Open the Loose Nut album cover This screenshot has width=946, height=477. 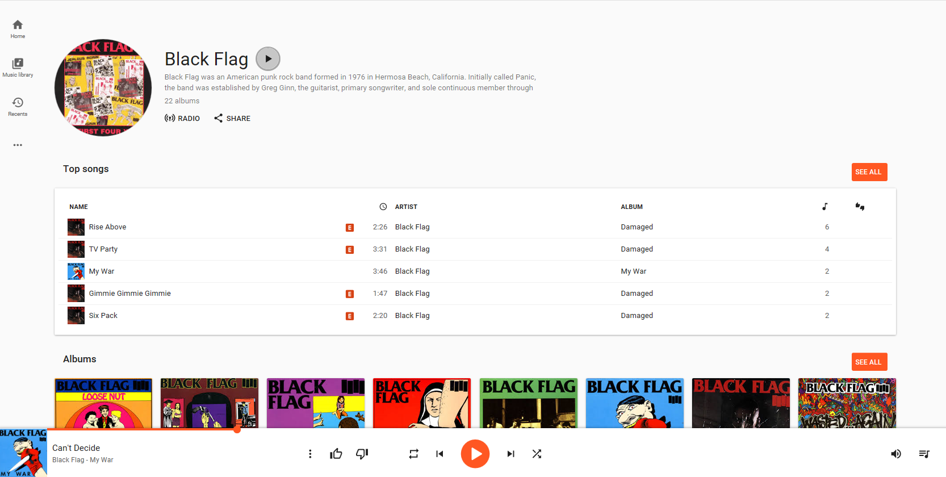point(103,403)
